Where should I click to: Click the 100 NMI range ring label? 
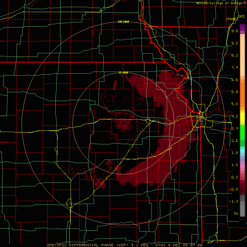point(123,22)
